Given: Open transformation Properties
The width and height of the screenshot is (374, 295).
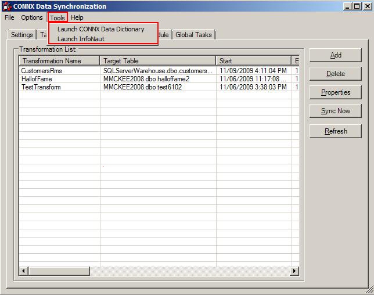Looking at the screenshot, I should [x=335, y=92].
